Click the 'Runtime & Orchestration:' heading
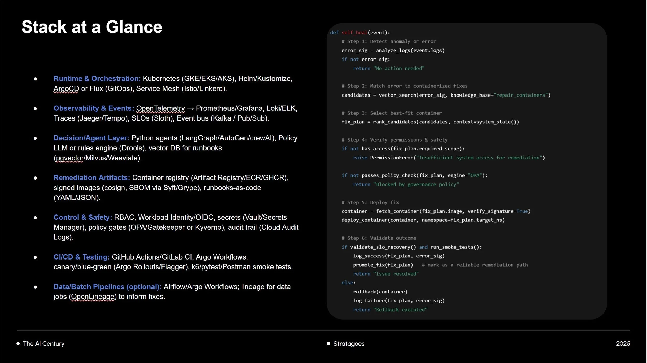Image resolution: width=647 pixels, height=363 pixels. (97, 78)
